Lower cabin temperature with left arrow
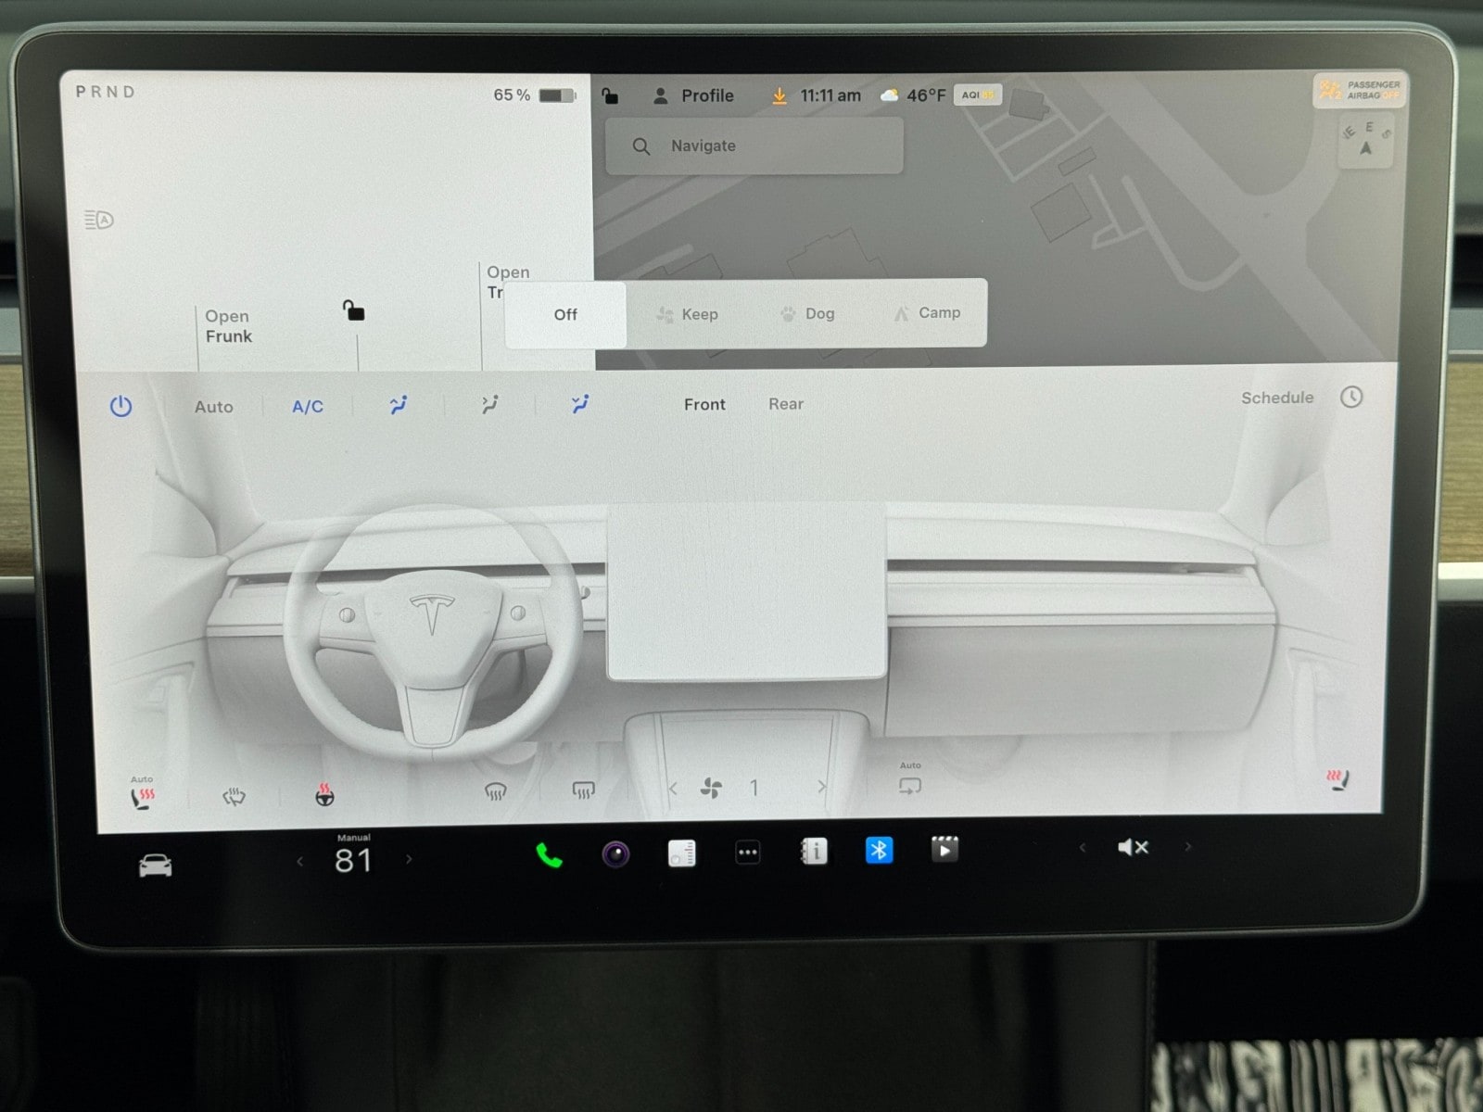The height and width of the screenshot is (1112, 1483). coord(300,862)
